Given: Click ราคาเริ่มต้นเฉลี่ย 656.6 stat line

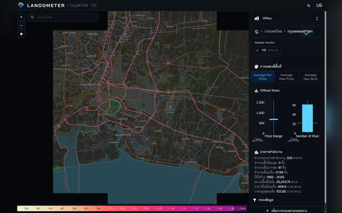Looking at the screenshot, I should point(278,187).
